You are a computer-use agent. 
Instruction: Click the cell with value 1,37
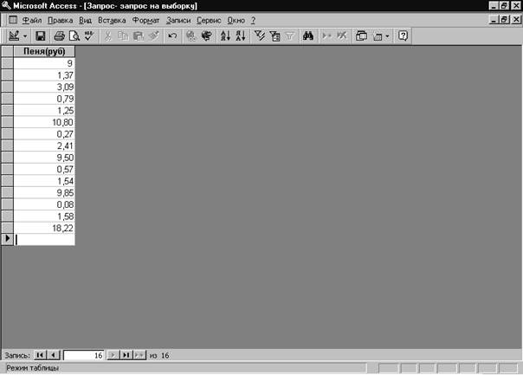[x=44, y=75]
